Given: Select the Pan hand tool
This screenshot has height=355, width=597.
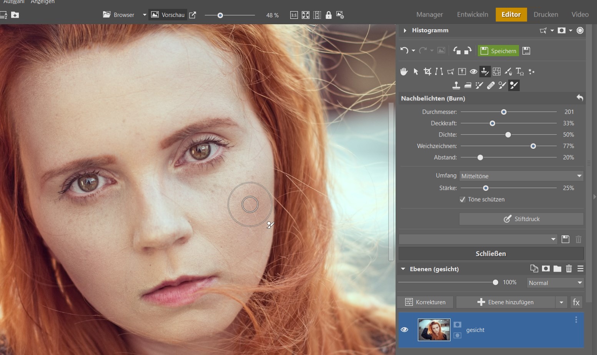Looking at the screenshot, I should pyautogui.click(x=404, y=72).
